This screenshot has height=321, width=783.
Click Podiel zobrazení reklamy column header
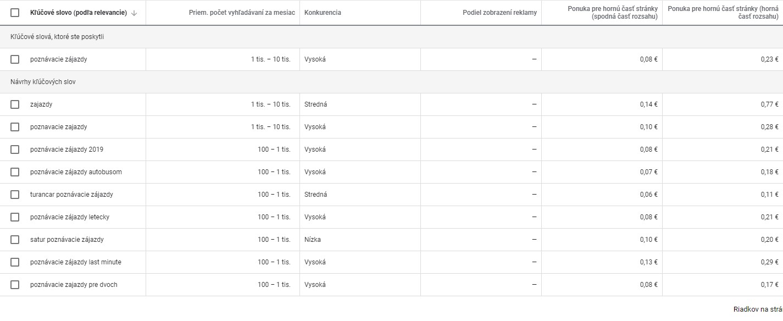click(x=499, y=13)
